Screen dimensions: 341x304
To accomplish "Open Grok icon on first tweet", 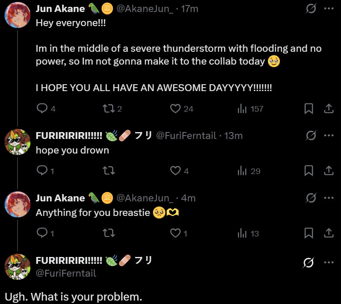I will click(311, 9).
